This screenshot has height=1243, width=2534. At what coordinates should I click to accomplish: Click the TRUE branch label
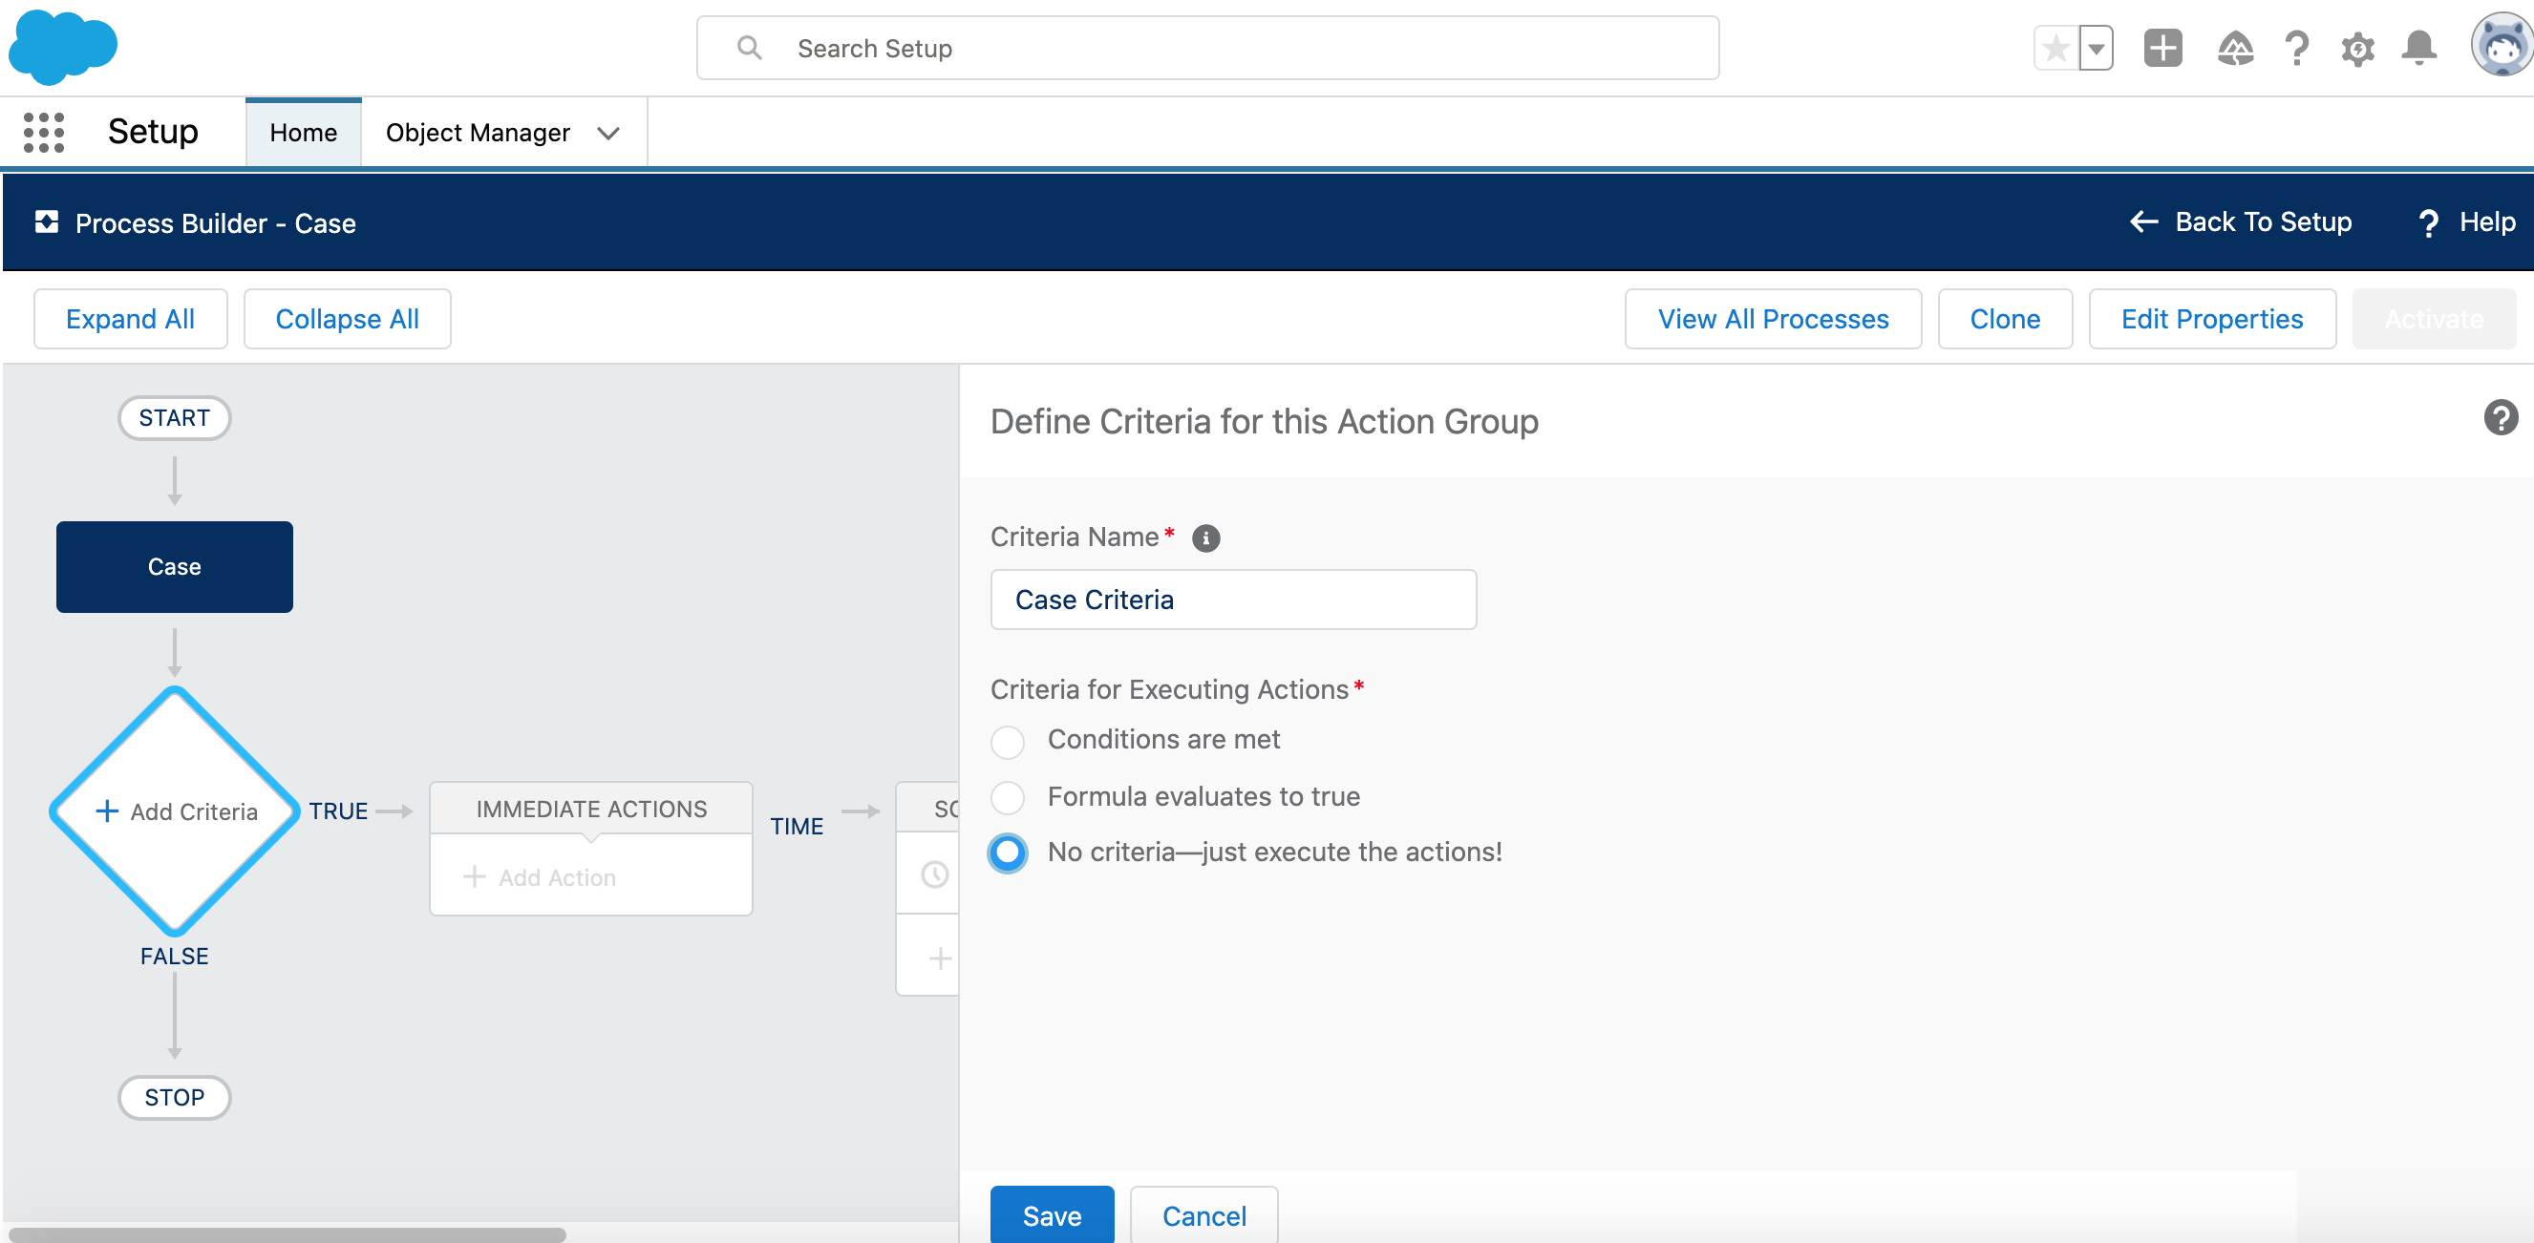(337, 811)
